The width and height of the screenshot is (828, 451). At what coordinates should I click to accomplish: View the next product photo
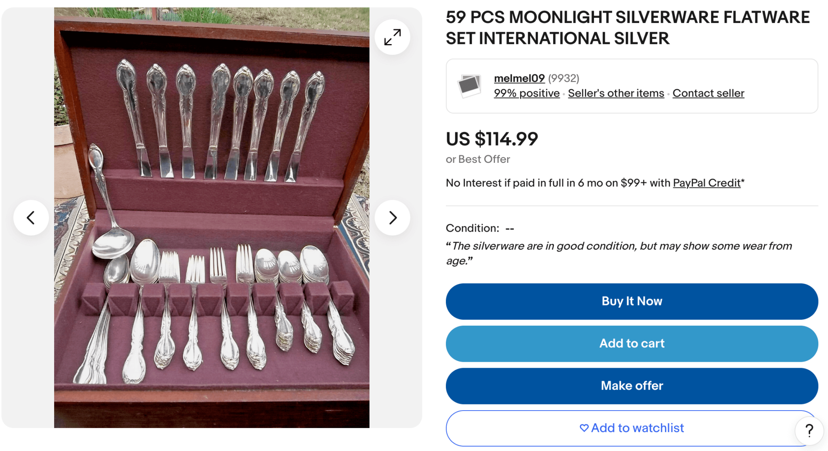point(392,217)
